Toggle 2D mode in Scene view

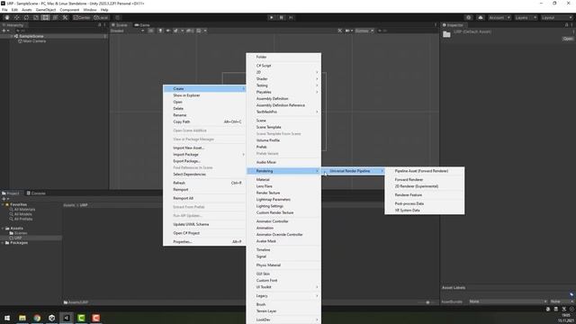click(x=151, y=31)
